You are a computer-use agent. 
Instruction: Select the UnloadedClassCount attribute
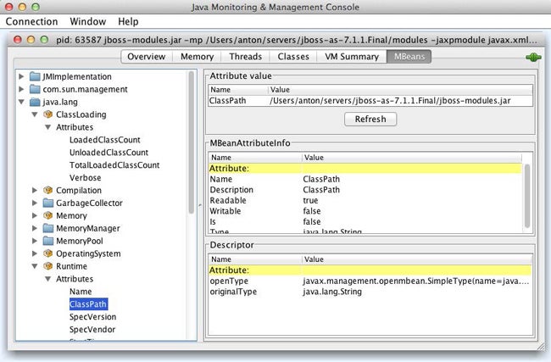(109, 153)
